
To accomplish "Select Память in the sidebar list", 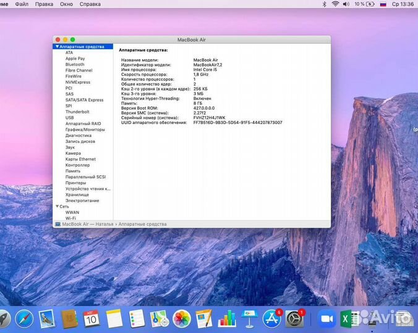I will click(x=73, y=171).
